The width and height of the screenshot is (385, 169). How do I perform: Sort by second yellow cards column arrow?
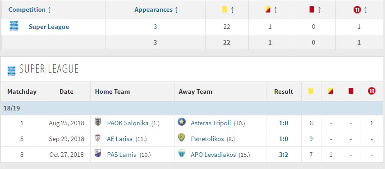(x=275, y=10)
